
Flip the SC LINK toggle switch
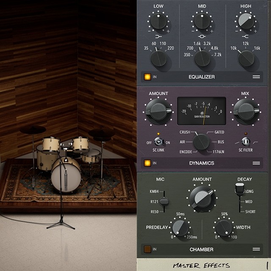click(158, 142)
